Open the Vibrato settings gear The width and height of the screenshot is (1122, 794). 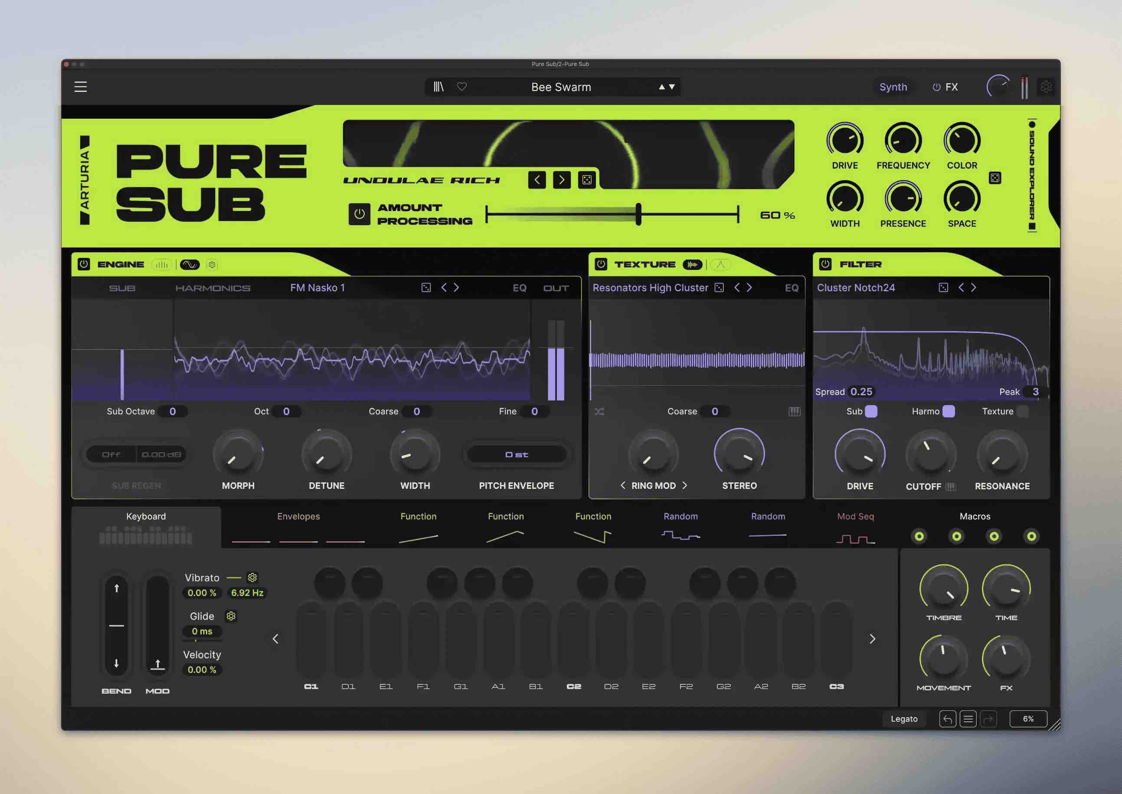point(252,577)
